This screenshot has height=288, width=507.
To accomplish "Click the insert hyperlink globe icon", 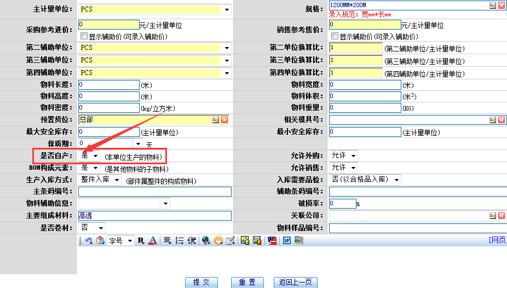I will tap(206, 240).
